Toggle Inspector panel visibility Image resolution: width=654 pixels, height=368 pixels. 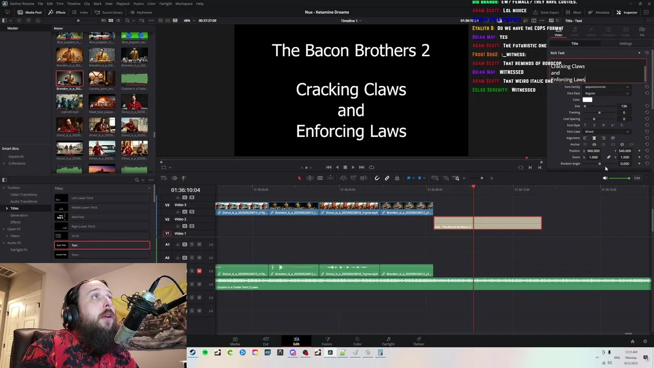(x=627, y=12)
